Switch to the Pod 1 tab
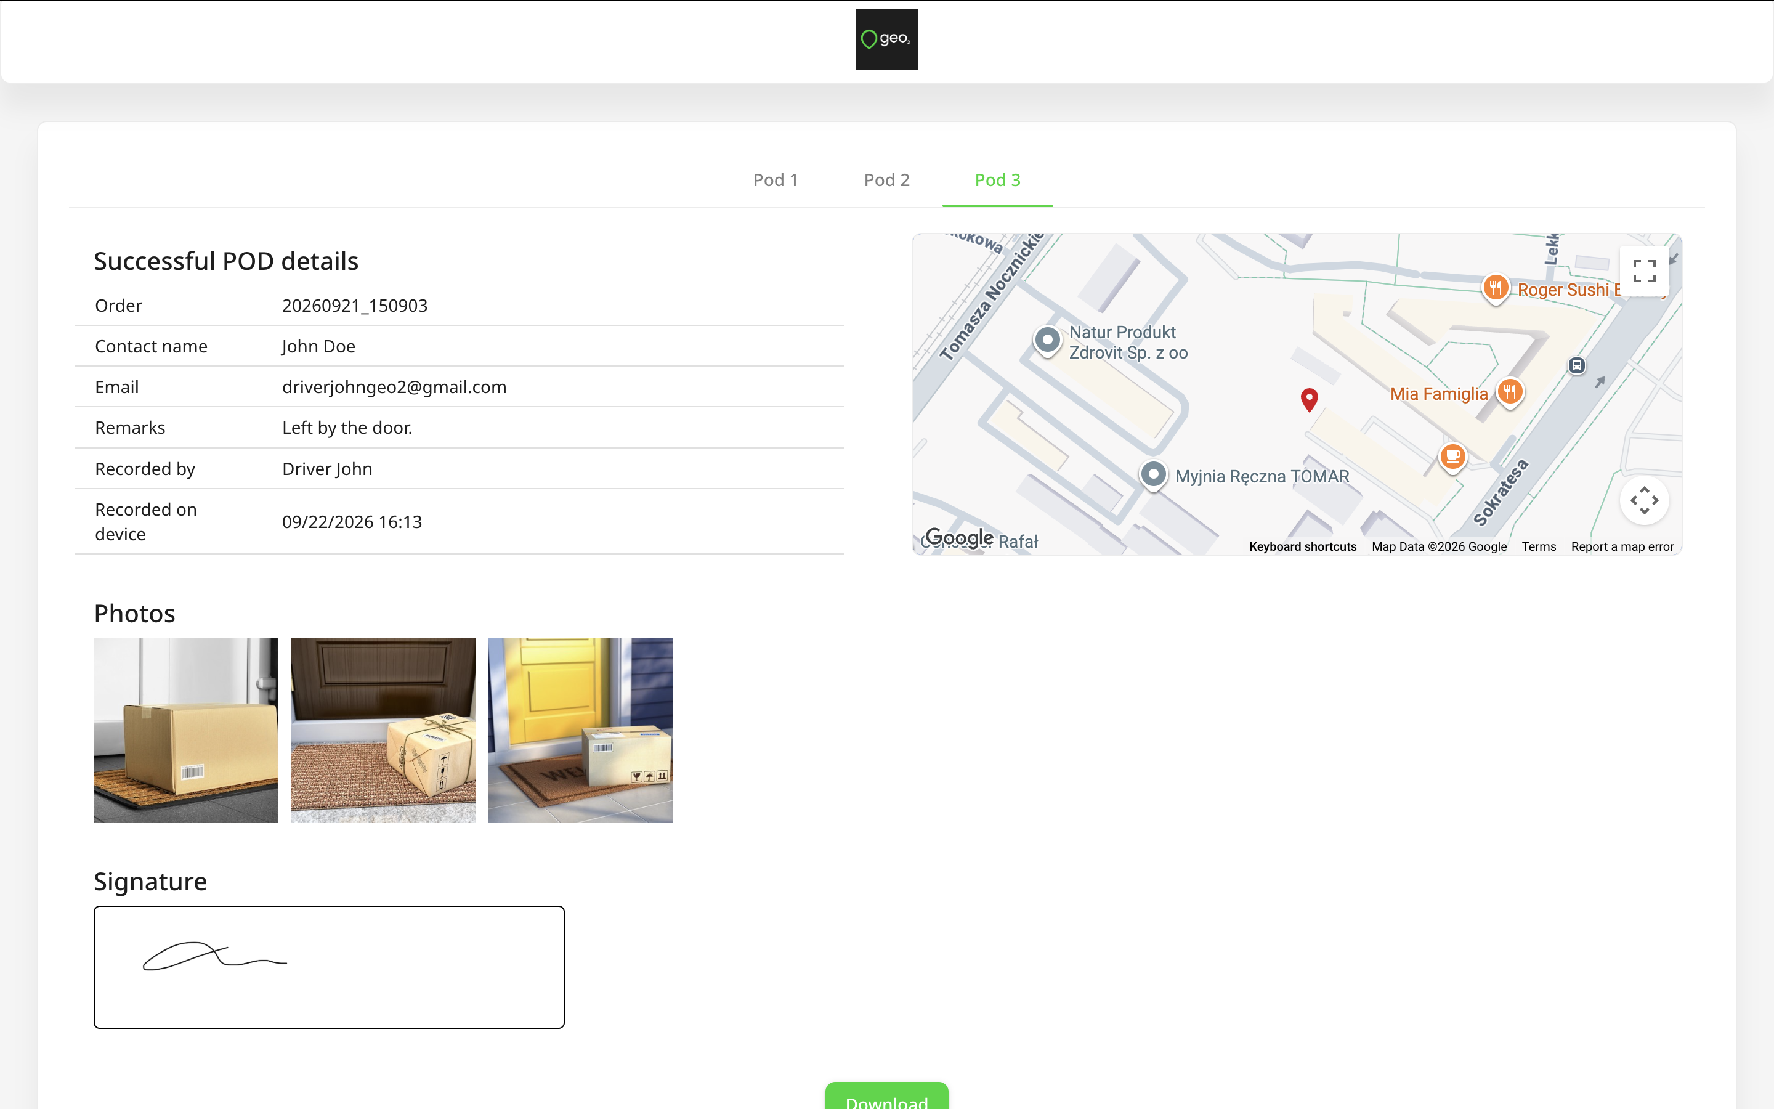This screenshot has height=1109, width=1774. [776, 181]
